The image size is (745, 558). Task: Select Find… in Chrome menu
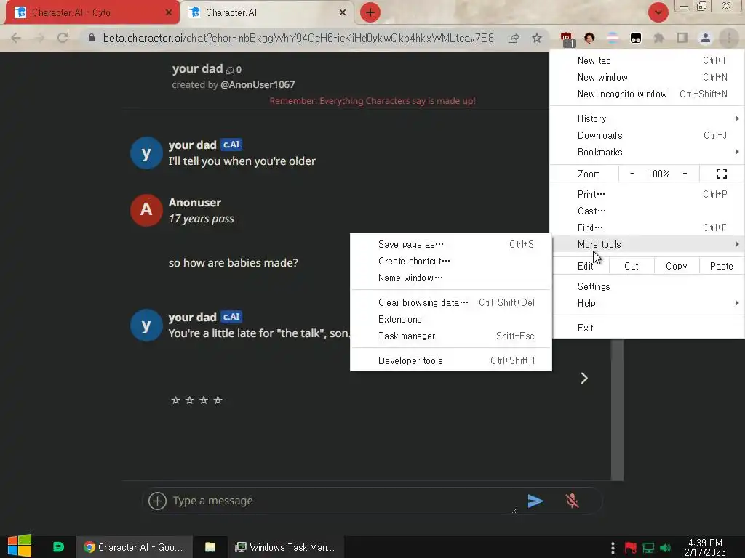(647, 227)
